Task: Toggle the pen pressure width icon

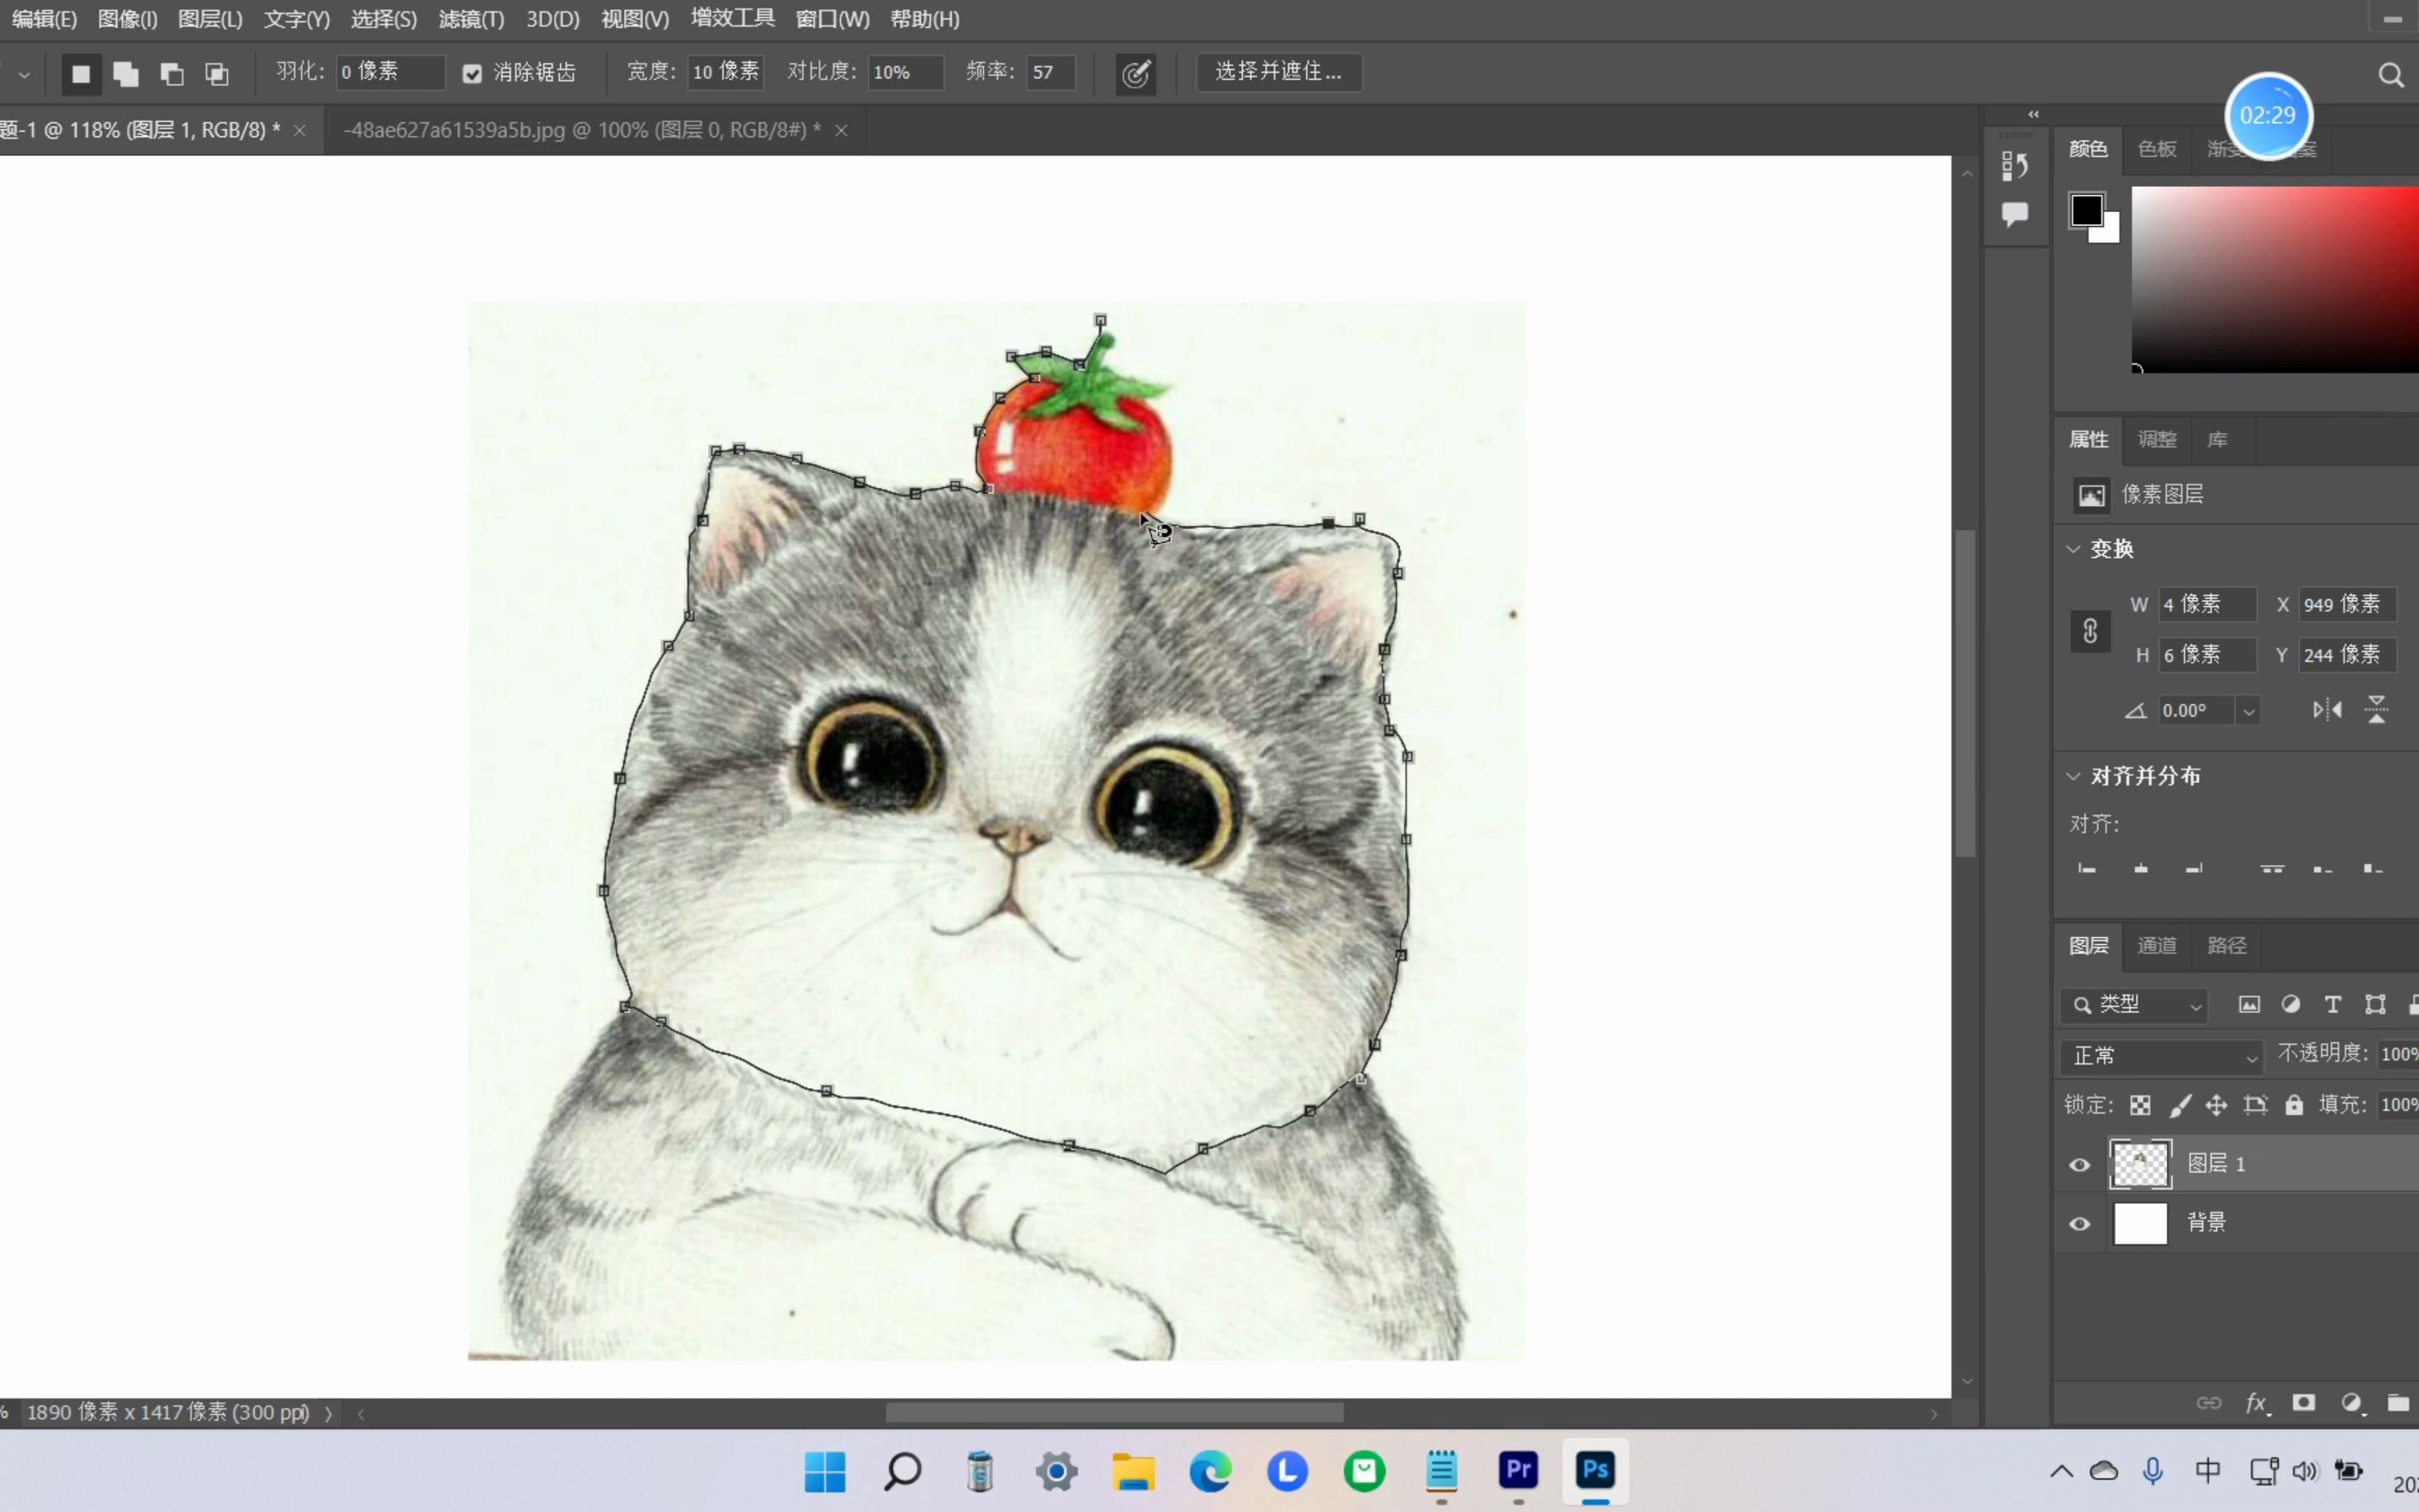Action: [1135, 73]
